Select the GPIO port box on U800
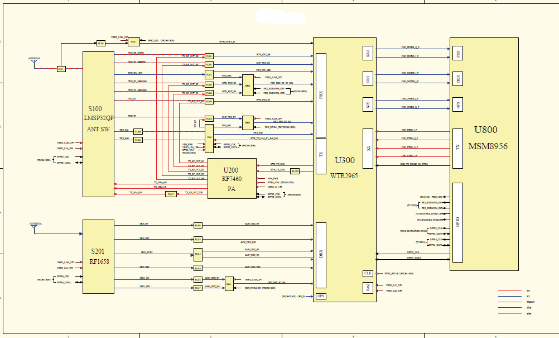The height and width of the screenshot is (338, 559). click(458, 223)
